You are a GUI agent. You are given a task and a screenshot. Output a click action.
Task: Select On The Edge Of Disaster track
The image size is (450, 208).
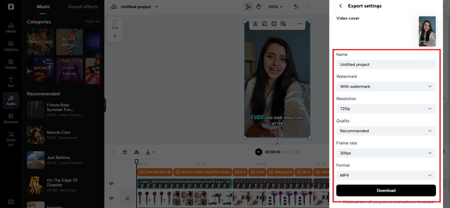63,185
